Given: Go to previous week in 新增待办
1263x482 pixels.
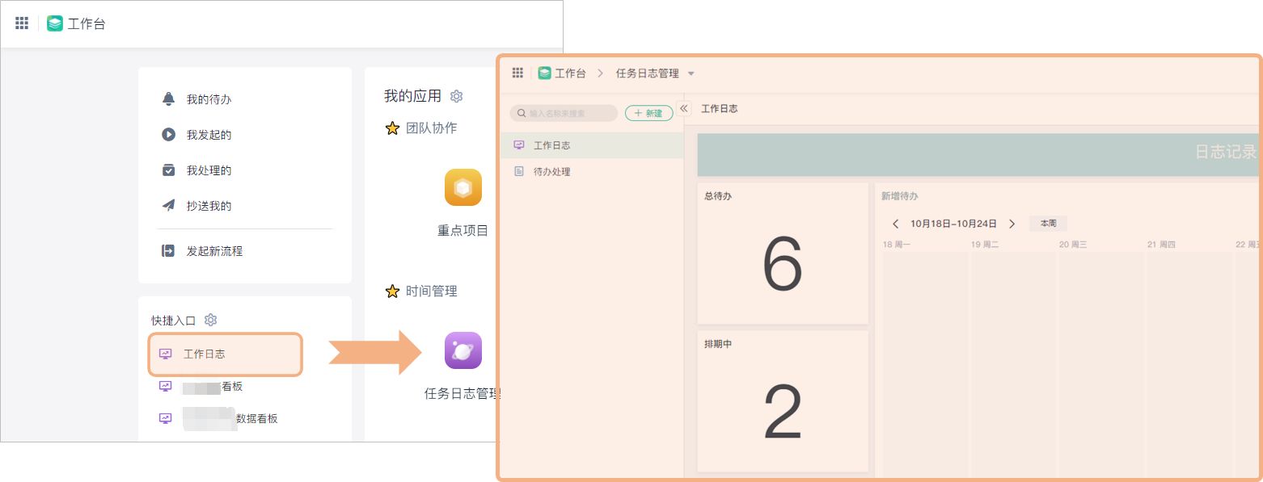Looking at the screenshot, I should coord(895,224).
